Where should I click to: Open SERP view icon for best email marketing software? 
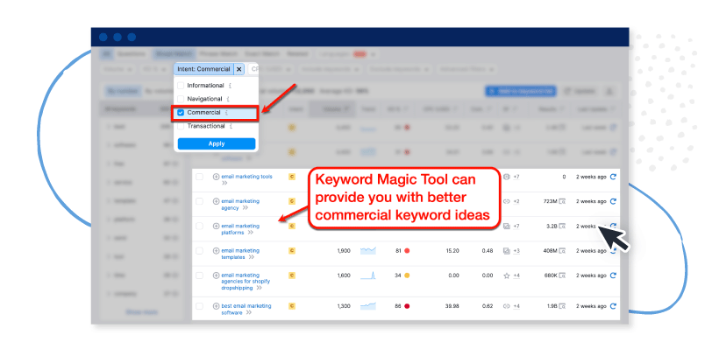point(561,307)
